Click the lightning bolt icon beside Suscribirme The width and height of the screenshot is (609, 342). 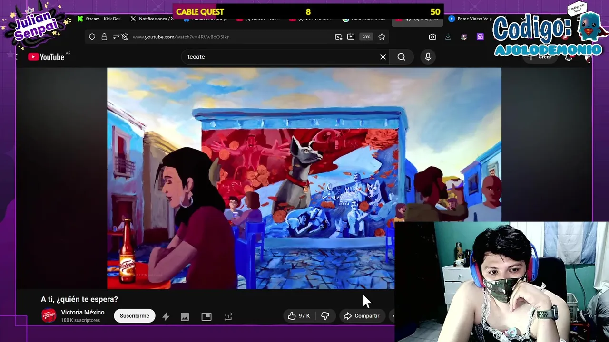[166, 316]
